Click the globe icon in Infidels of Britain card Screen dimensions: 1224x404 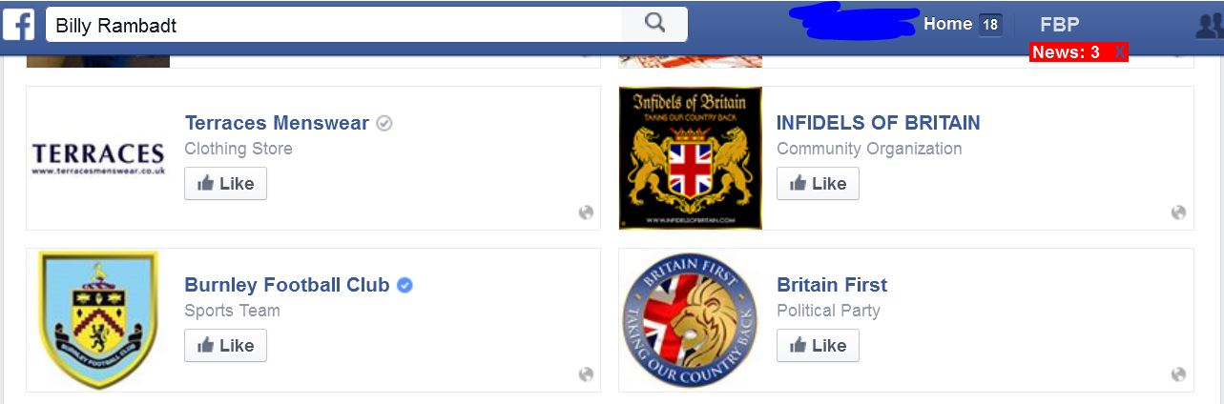coord(1179,212)
